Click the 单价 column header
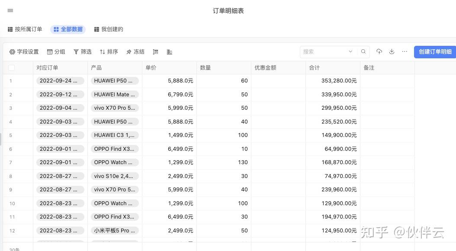The height and width of the screenshot is (251, 456). 169,68
